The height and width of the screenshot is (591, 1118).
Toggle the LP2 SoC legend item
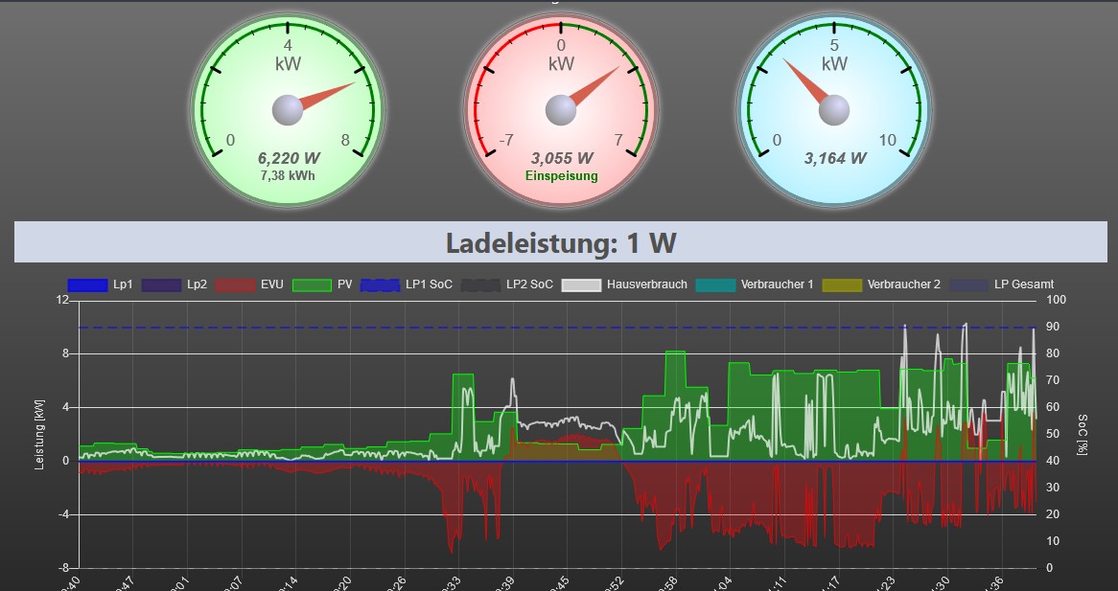(508, 284)
